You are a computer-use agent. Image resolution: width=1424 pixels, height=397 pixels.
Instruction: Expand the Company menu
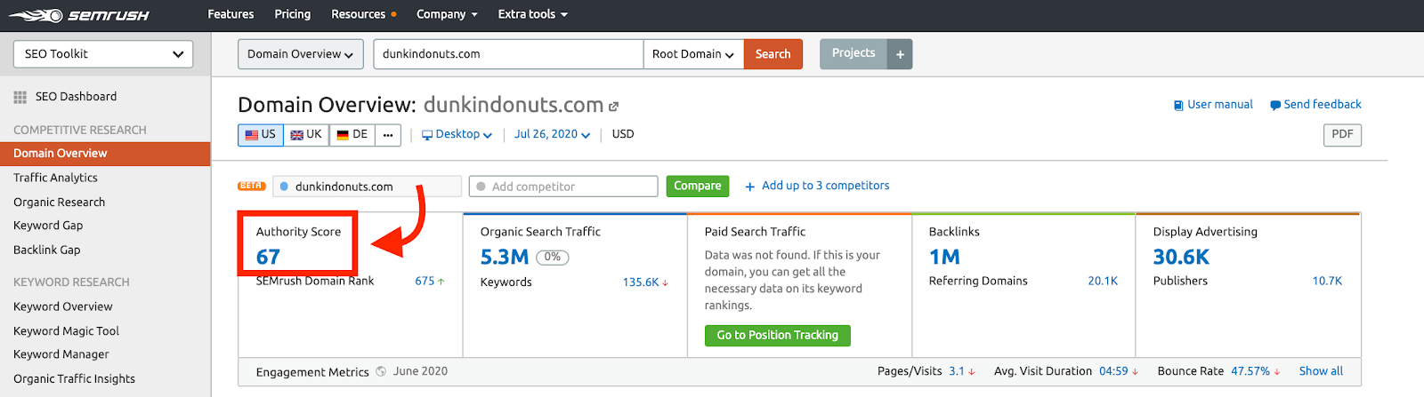(x=447, y=14)
